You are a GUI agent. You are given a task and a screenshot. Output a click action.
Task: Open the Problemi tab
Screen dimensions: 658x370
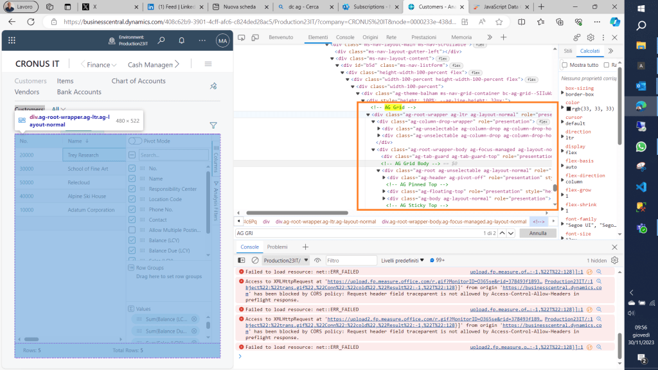point(278,247)
